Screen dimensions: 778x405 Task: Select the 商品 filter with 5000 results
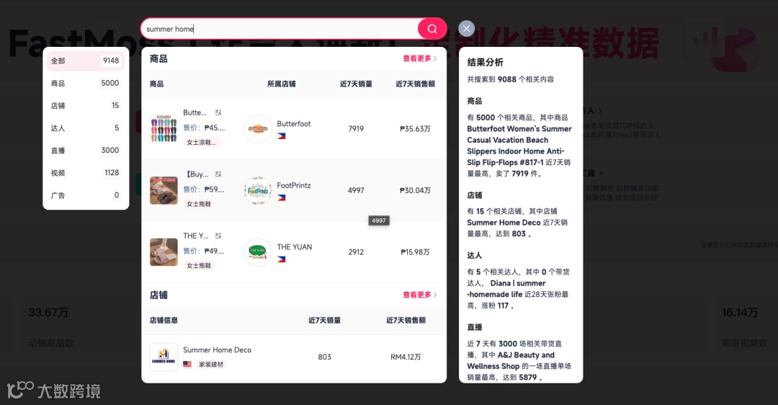pos(85,83)
